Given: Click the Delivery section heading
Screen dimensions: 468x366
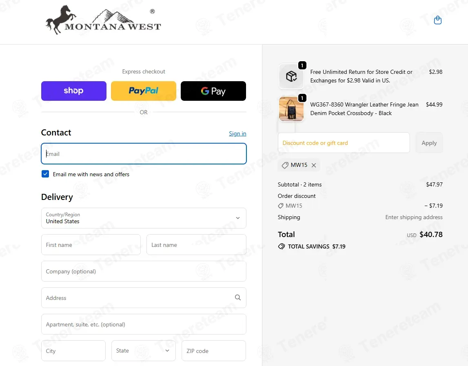Looking at the screenshot, I should tap(57, 197).
